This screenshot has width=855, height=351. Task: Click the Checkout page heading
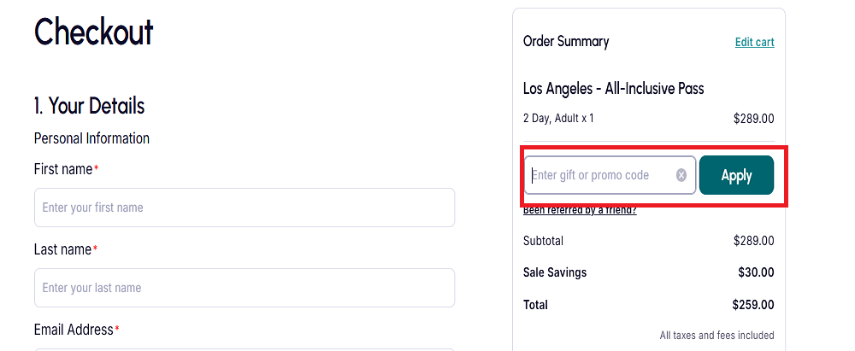click(93, 32)
